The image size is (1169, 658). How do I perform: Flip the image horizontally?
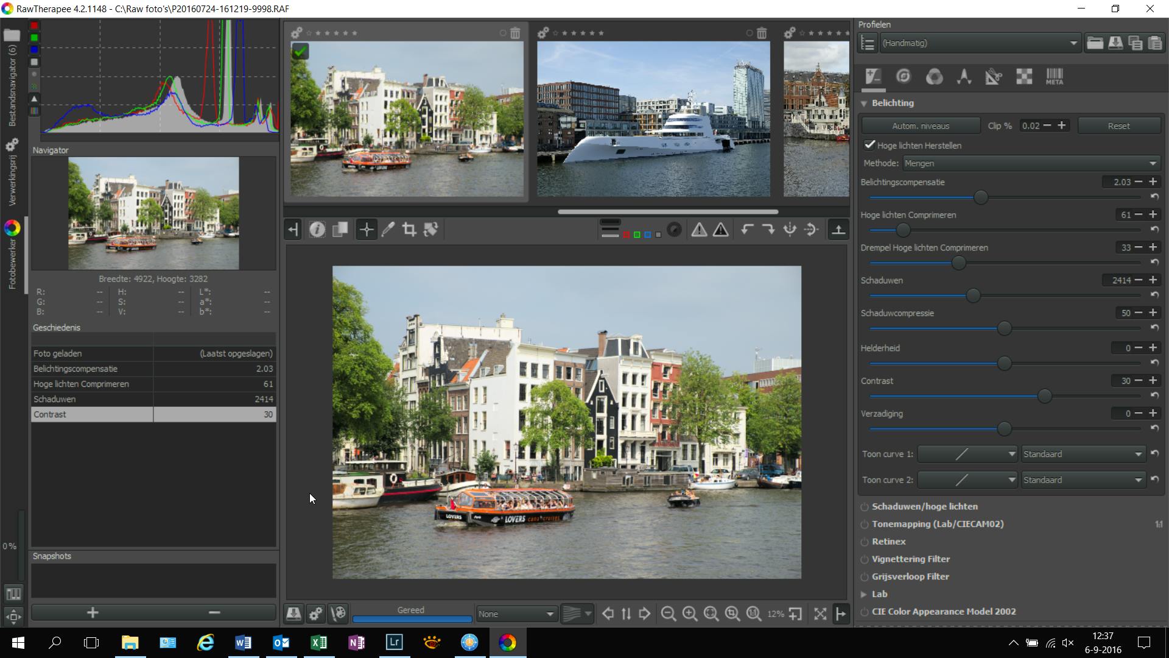tap(790, 230)
